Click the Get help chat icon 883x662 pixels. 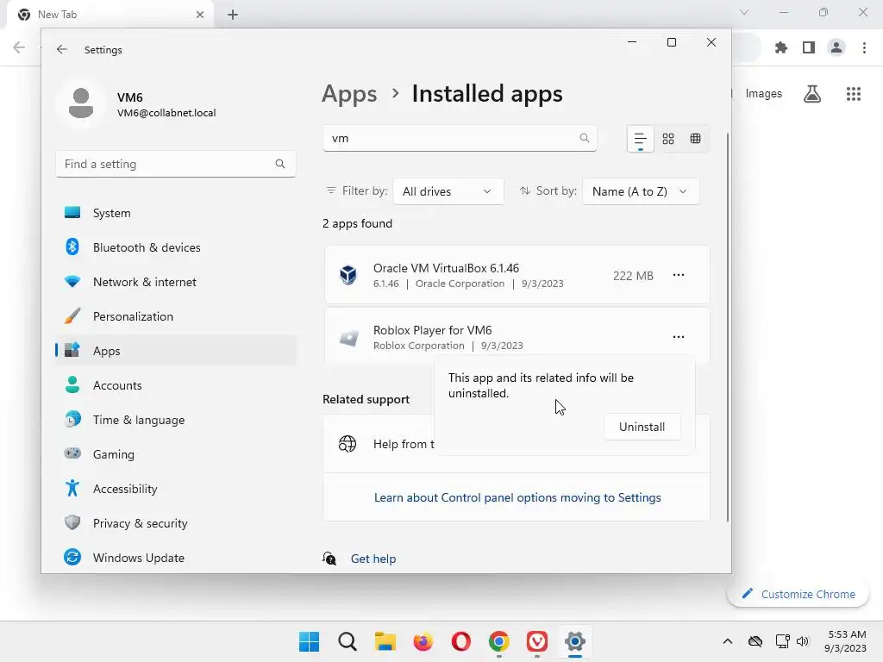coord(329,559)
